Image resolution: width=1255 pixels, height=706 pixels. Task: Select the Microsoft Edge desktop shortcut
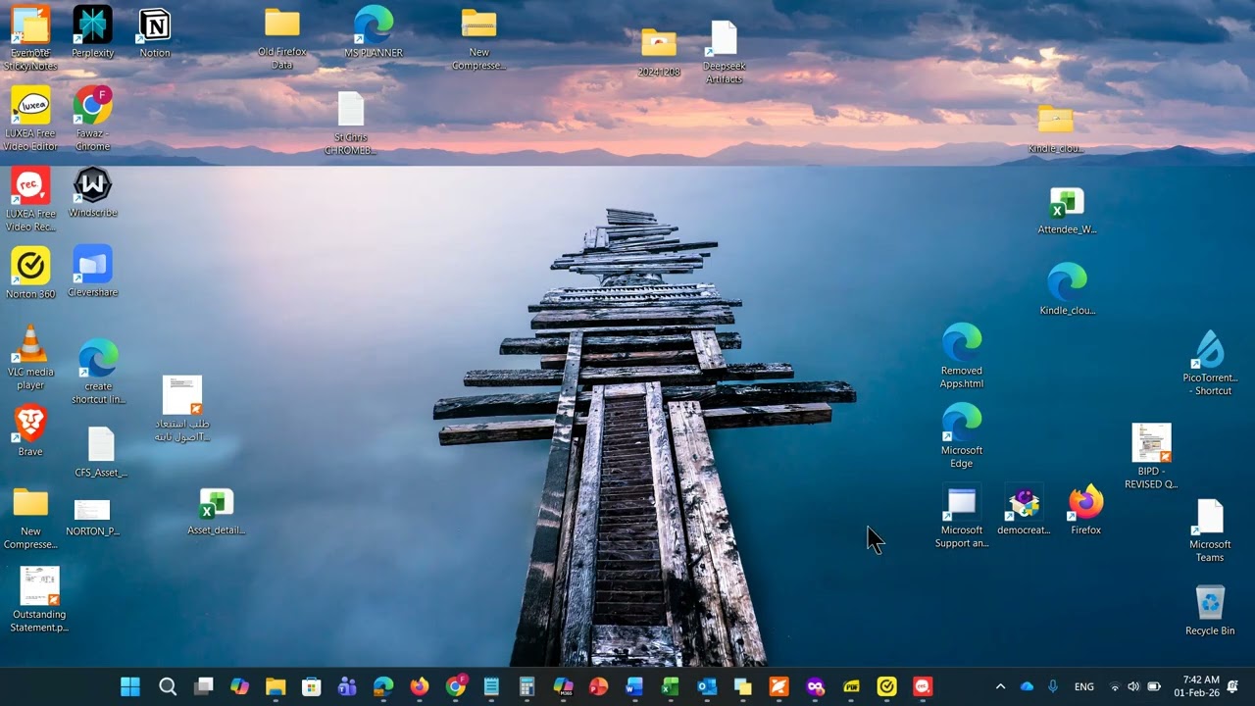962,436
